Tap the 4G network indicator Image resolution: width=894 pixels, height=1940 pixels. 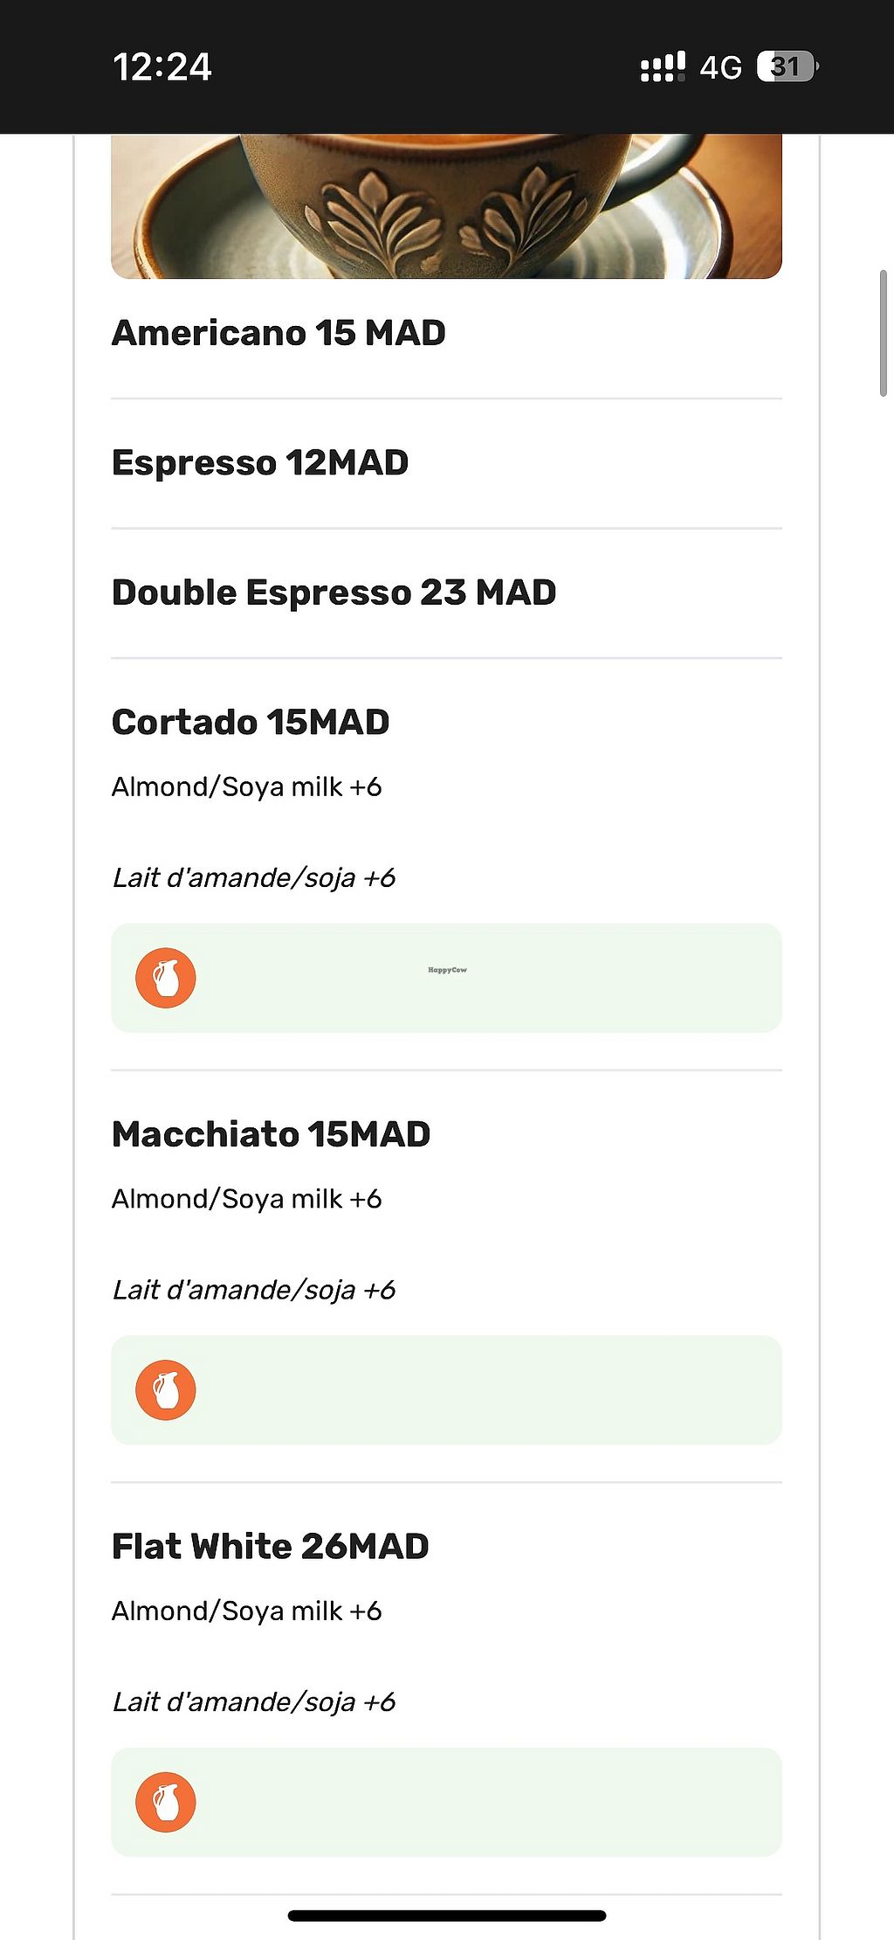tap(720, 67)
